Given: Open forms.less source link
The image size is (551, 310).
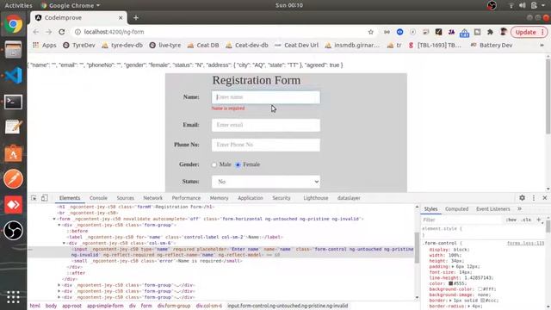Looking at the screenshot, I should pos(525,243).
